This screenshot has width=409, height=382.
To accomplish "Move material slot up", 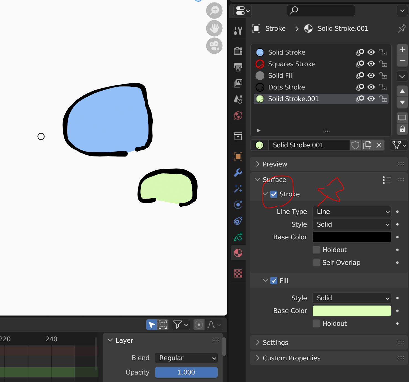I will (x=402, y=91).
